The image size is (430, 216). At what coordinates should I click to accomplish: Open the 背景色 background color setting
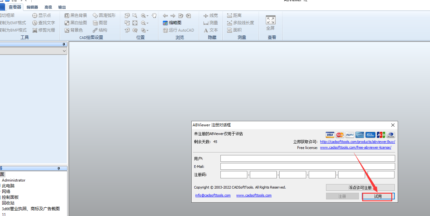click(74, 30)
